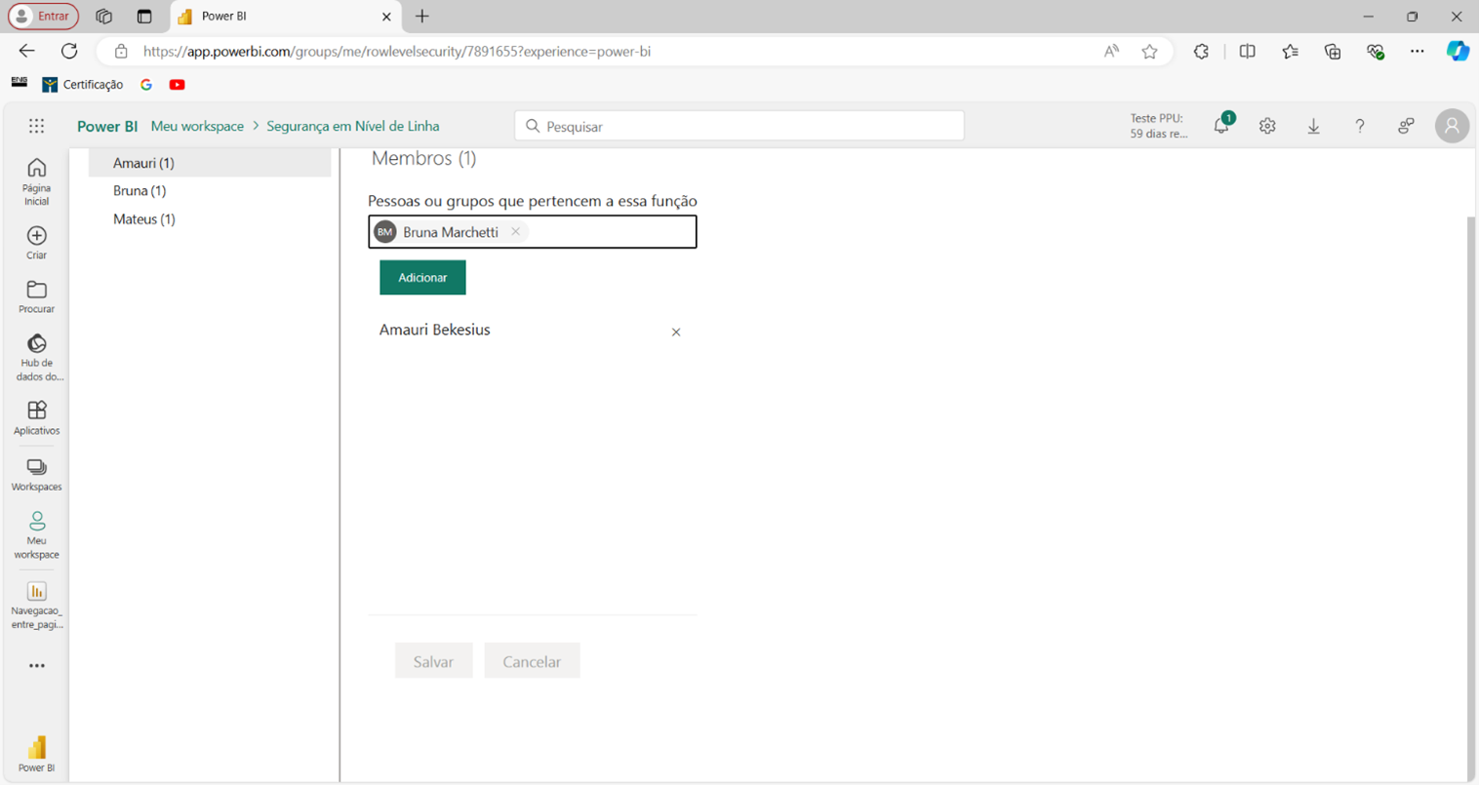Viewport: 1479px width, 785px height.
Task: Click the Adicionar button
Action: coord(422,278)
